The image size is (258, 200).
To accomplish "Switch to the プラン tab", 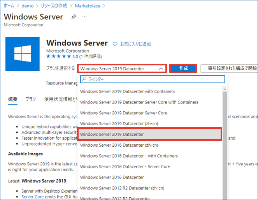I will [x=31, y=99].
